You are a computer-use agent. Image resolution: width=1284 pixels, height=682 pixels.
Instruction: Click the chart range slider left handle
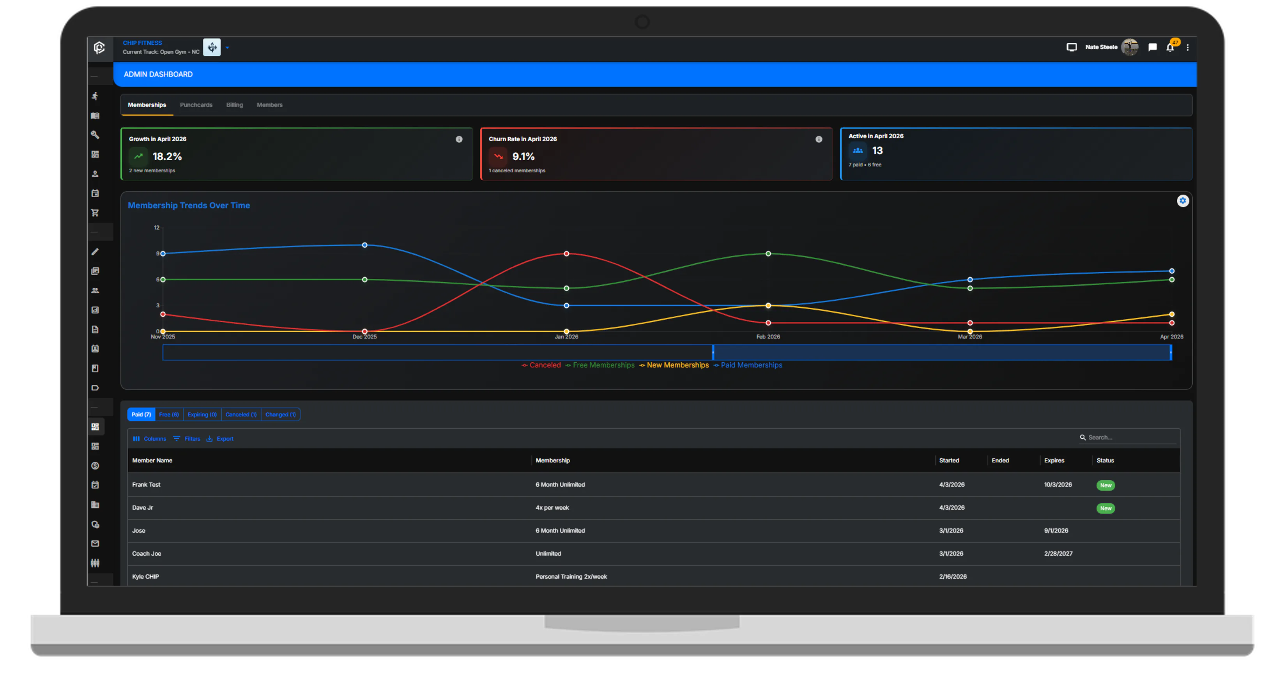pos(713,353)
